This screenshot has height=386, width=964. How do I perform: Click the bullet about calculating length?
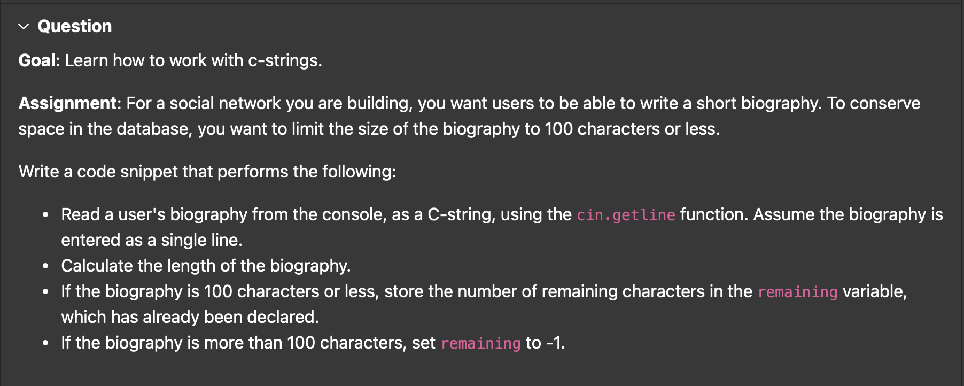206,266
